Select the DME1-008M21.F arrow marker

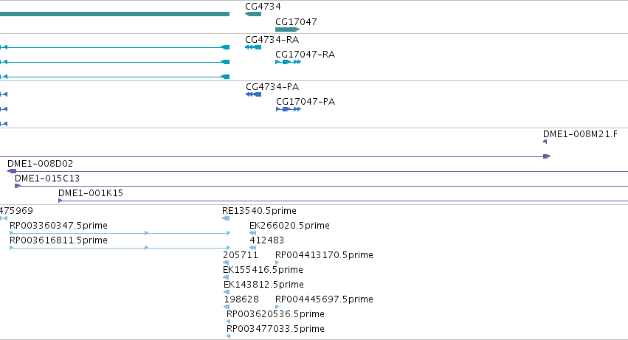click(x=545, y=142)
